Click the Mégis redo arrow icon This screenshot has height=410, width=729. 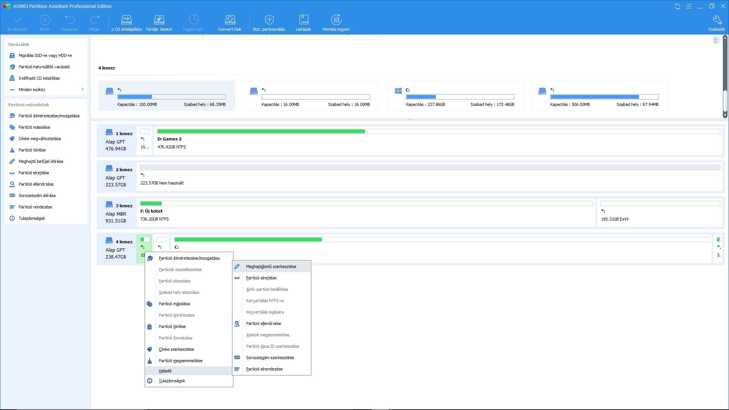[95, 20]
